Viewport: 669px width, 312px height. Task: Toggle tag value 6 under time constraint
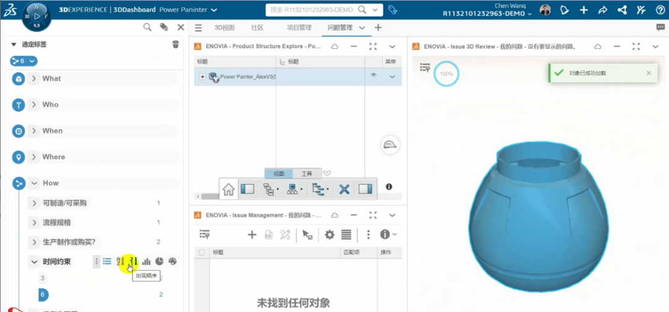click(x=43, y=295)
